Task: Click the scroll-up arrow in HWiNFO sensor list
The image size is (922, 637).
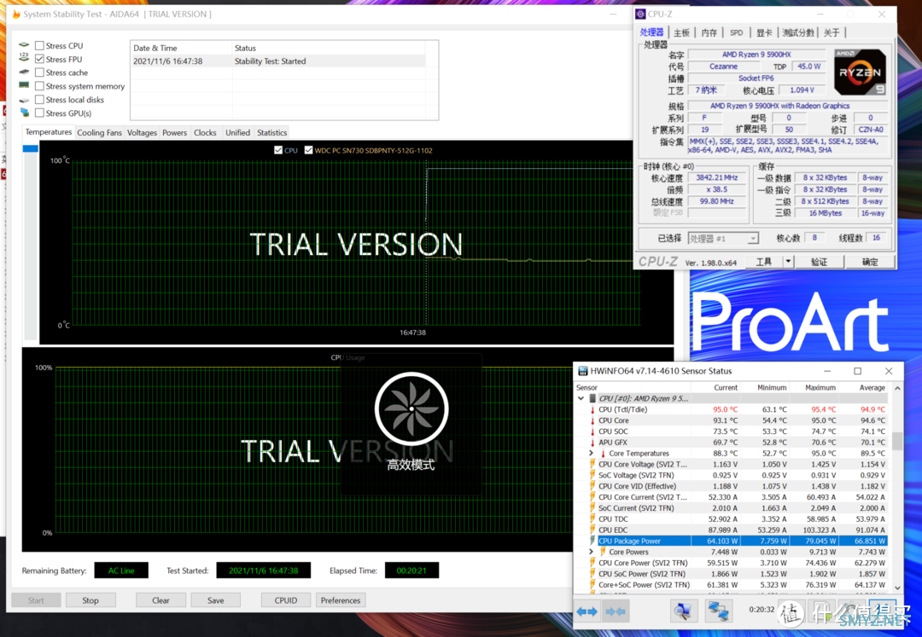Action: [x=897, y=388]
